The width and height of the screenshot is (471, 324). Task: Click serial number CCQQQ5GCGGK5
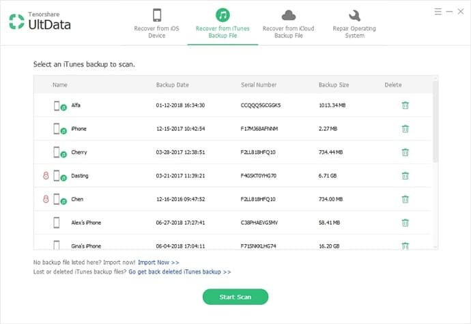(261, 106)
